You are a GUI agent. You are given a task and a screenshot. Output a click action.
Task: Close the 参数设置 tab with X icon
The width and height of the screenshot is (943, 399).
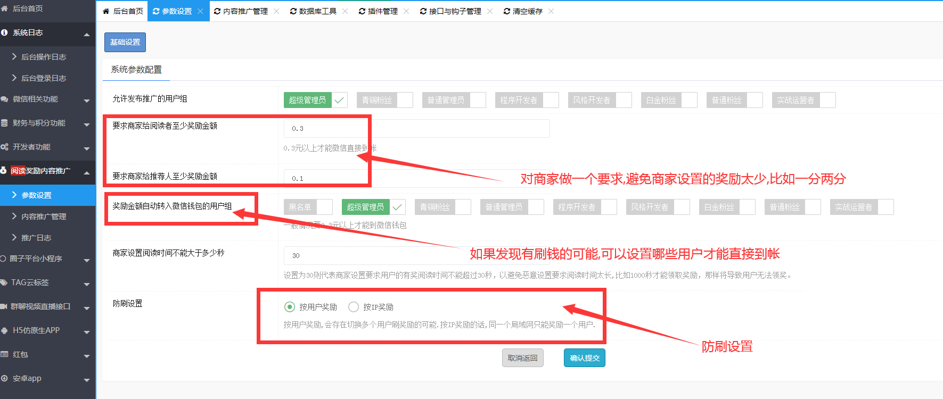200,11
